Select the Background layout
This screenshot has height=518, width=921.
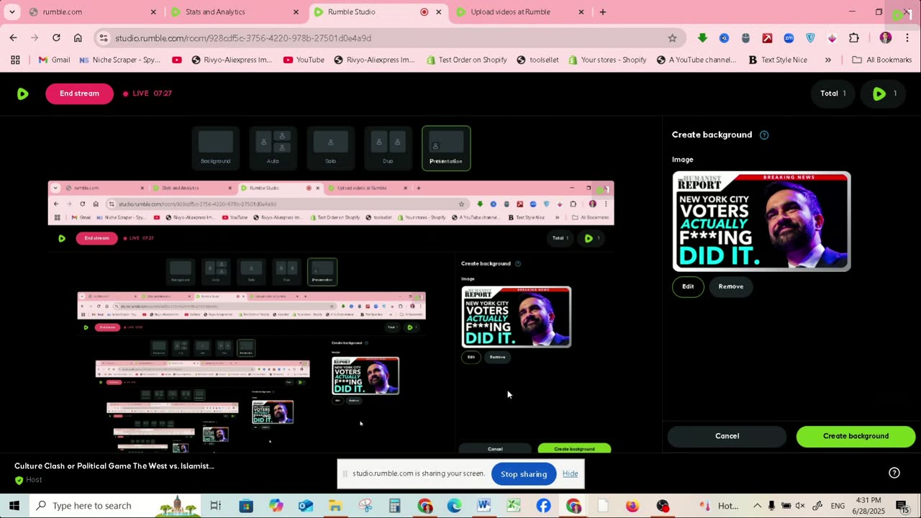[x=216, y=147]
